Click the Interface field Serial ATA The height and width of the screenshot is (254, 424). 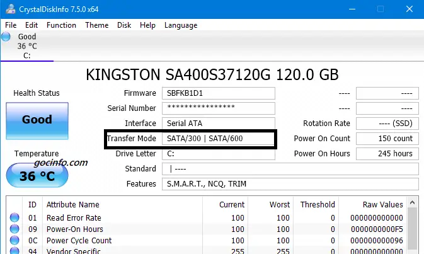click(x=219, y=124)
